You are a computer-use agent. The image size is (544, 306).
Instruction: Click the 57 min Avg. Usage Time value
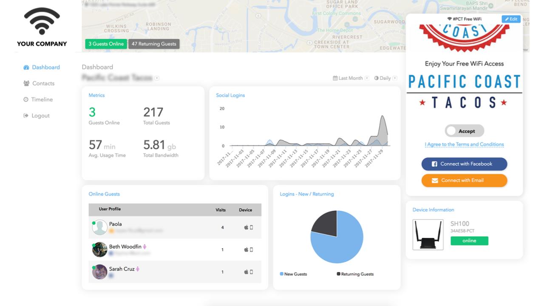pos(102,145)
